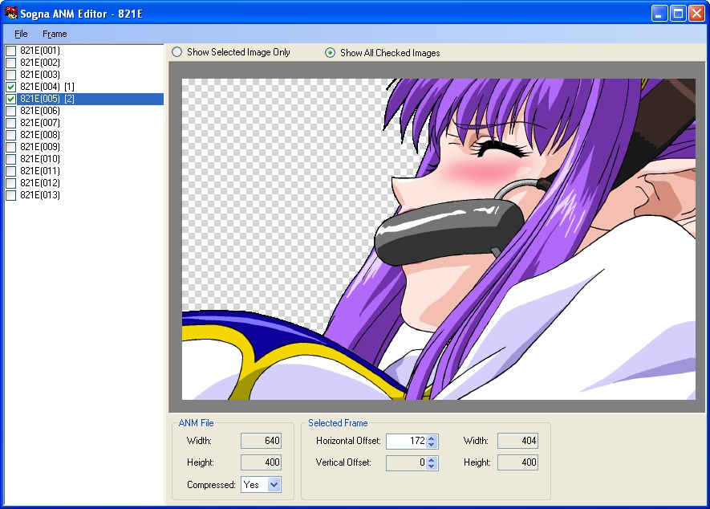This screenshot has height=509, width=710.
Task: Close the Sogna ANM Editor window
Action: click(696, 14)
